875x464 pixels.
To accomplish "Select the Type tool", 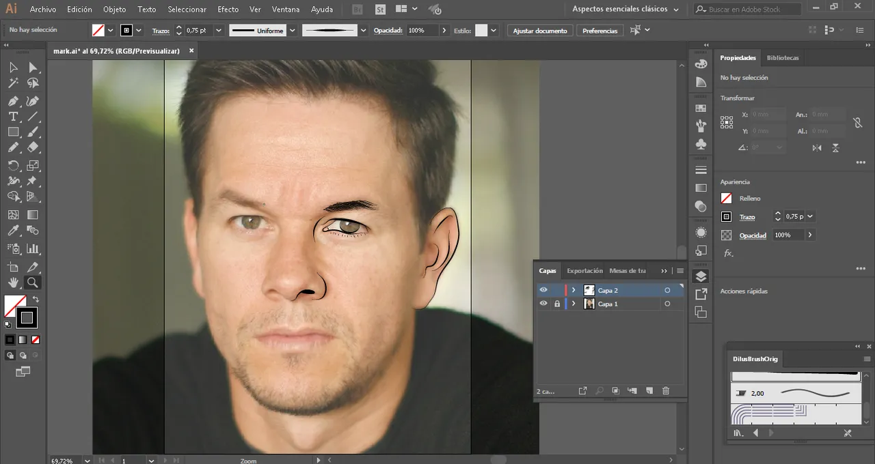I will click(13, 117).
